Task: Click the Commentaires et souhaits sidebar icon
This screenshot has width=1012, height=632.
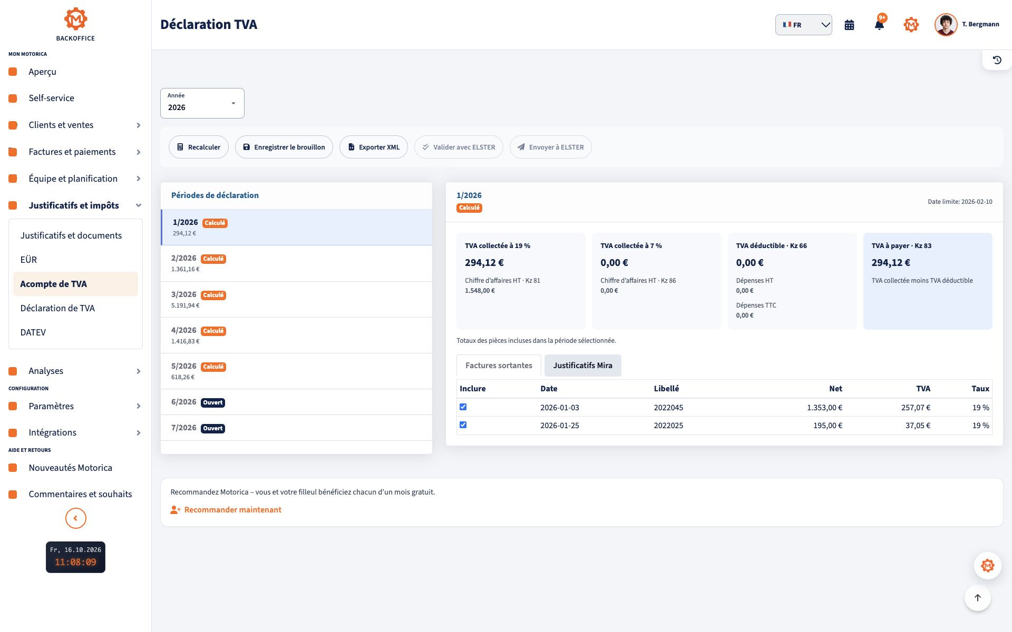Action: click(13, 494)
